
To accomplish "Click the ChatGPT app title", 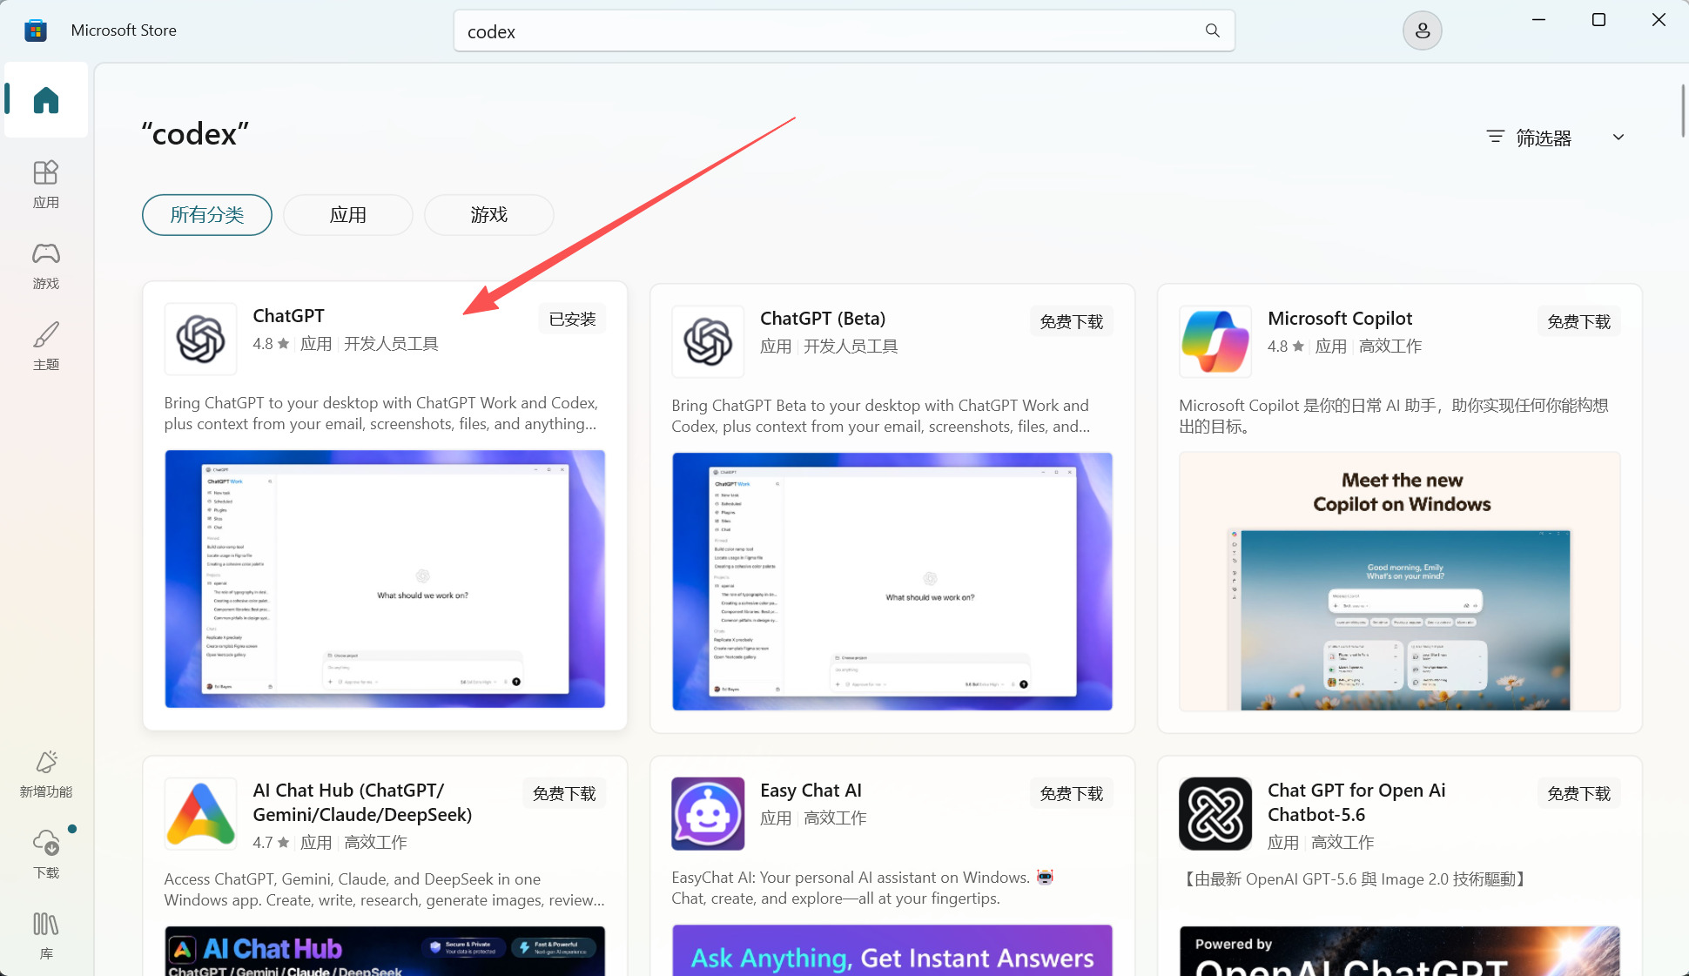I will point(288,316).
